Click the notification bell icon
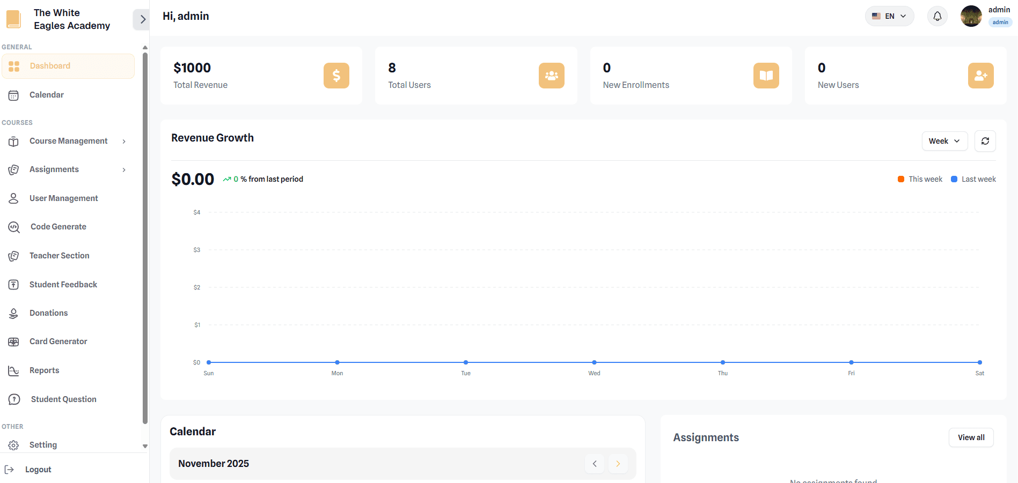The width and height of the screenshot is (1018, 483). coord(937,16)
